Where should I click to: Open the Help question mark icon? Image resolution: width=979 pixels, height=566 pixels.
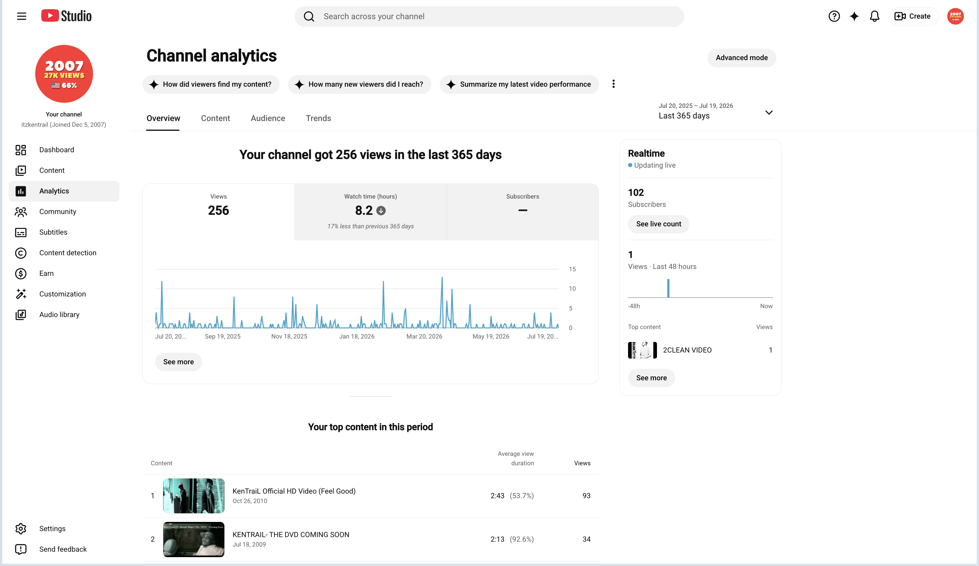pyautogui.click(x=834, y=16)
